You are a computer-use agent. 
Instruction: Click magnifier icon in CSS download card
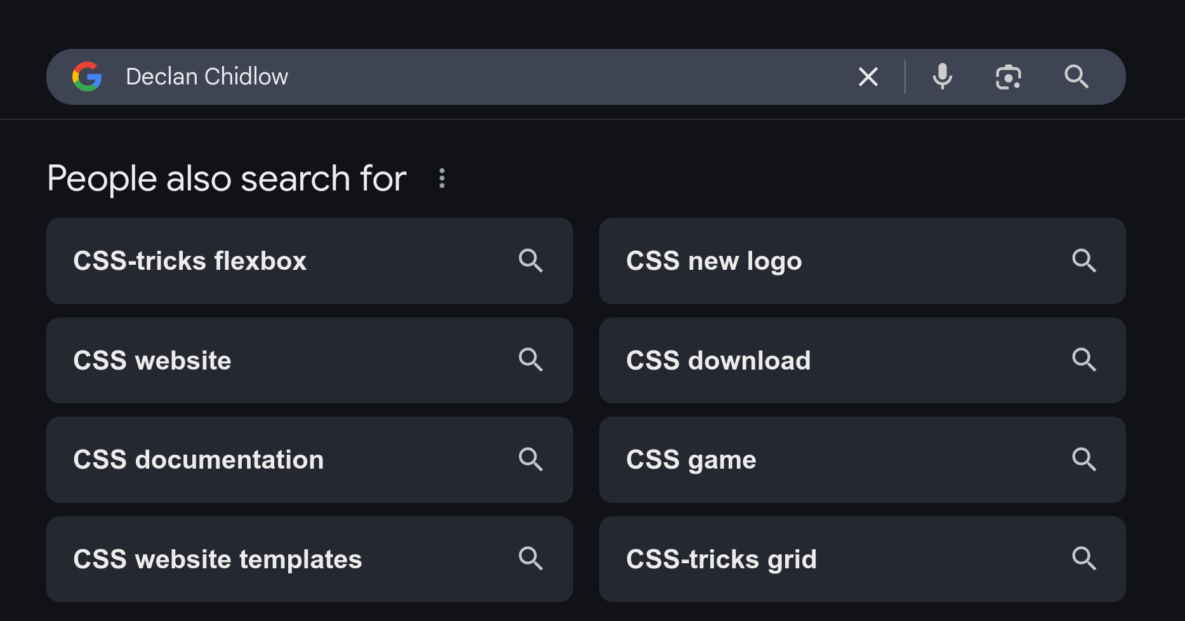[x=1084, y=360]
